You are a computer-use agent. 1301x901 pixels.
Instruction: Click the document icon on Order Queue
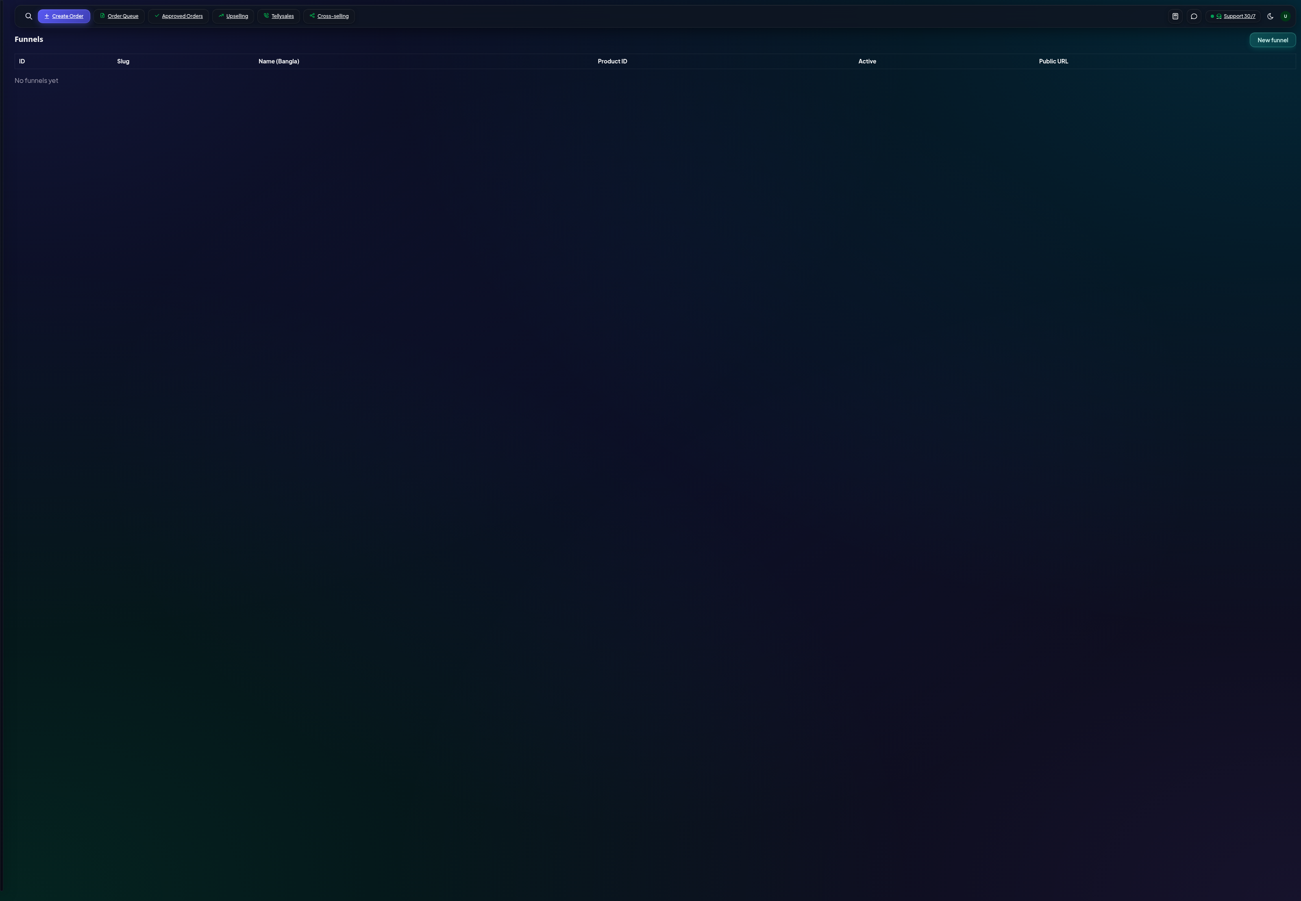(102, 16)
